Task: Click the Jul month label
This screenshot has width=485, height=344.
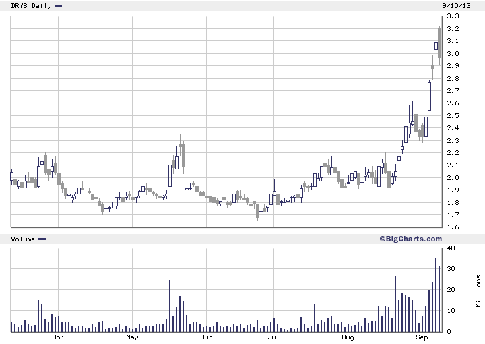Action: coord(273,337)
